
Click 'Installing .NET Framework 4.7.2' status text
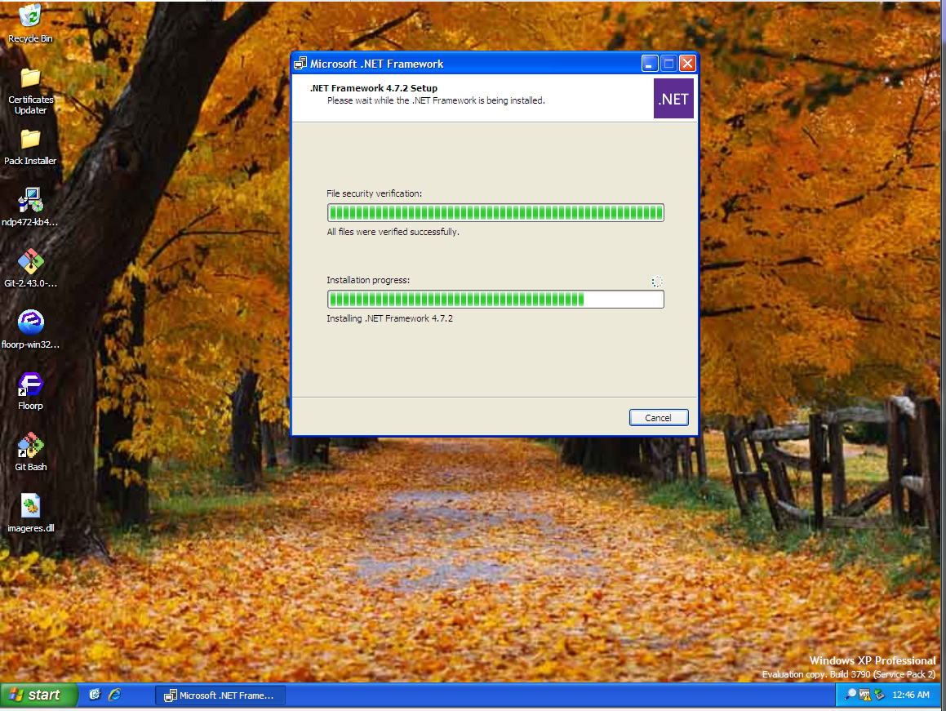[389, 318]
